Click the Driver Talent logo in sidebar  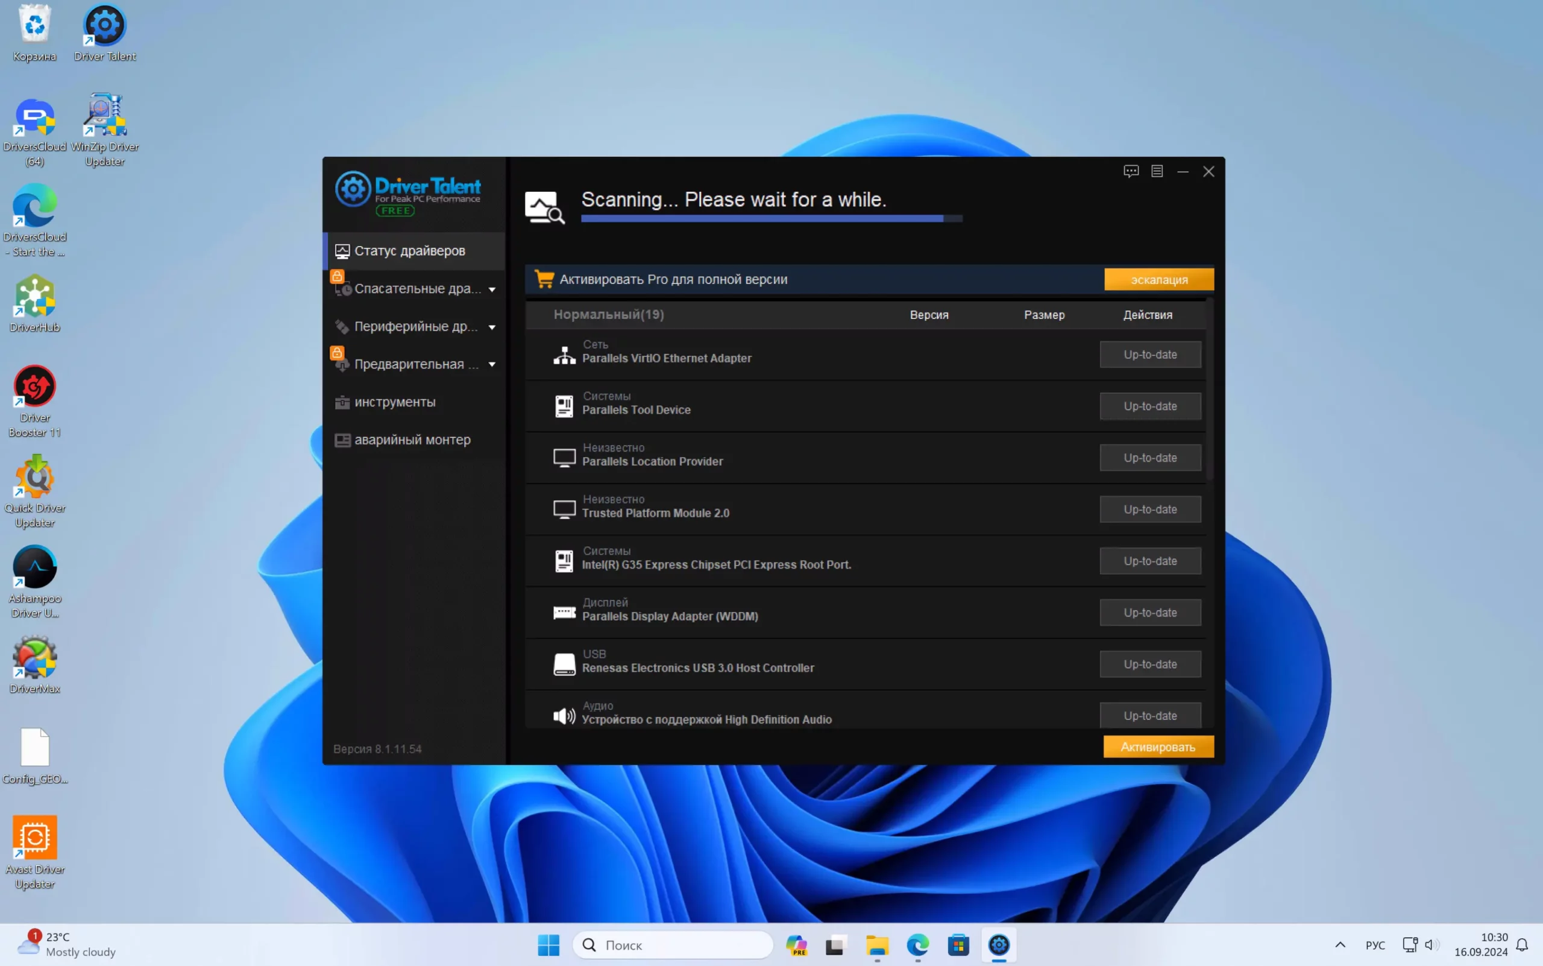coord(409,192)
